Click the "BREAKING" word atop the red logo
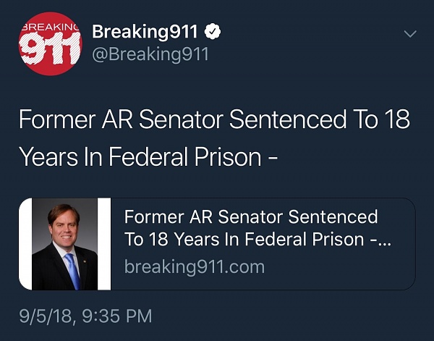 tap(49, 26)
